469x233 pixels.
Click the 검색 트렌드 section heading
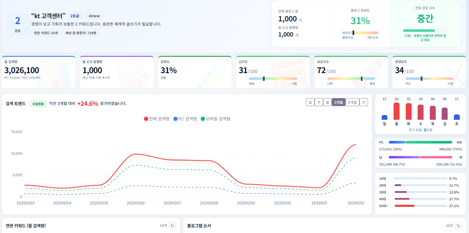pos(16,104)
